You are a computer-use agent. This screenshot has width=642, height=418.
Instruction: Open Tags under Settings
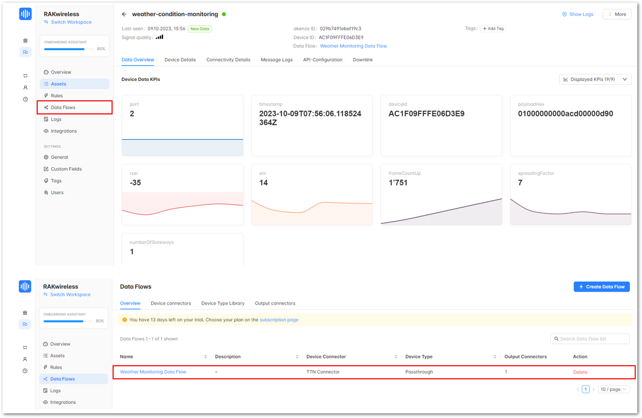[x=74, y=181]
